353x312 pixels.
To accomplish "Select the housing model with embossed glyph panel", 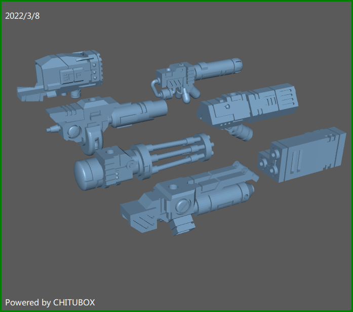I will (x=60, y=76).
